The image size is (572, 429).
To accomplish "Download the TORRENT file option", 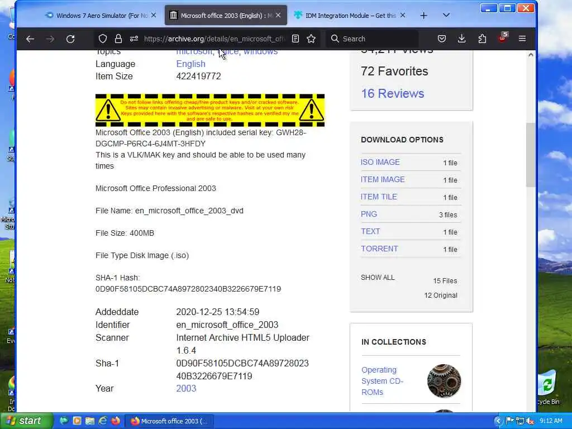I will 379,249.
